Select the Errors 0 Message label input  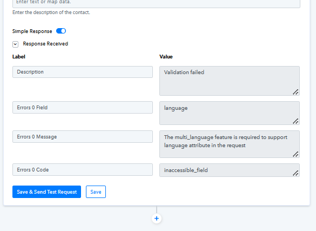pyautogui.click(x=83, y=137)
